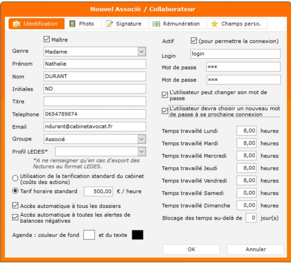Viewport: 291px width, 263px height.
Task: Toggle the Maître checkbox
Action: (x=47, y=39)
